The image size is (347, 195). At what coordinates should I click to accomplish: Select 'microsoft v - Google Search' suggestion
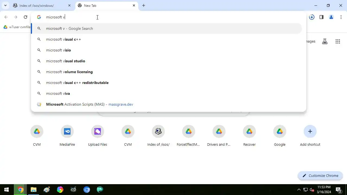coord(166,28)
